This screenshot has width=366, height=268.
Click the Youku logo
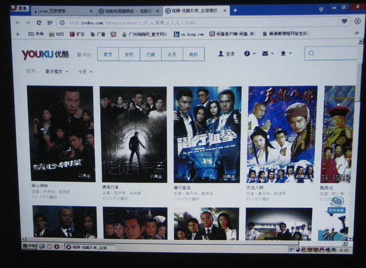pyautogui.click(x=45, y=54)
